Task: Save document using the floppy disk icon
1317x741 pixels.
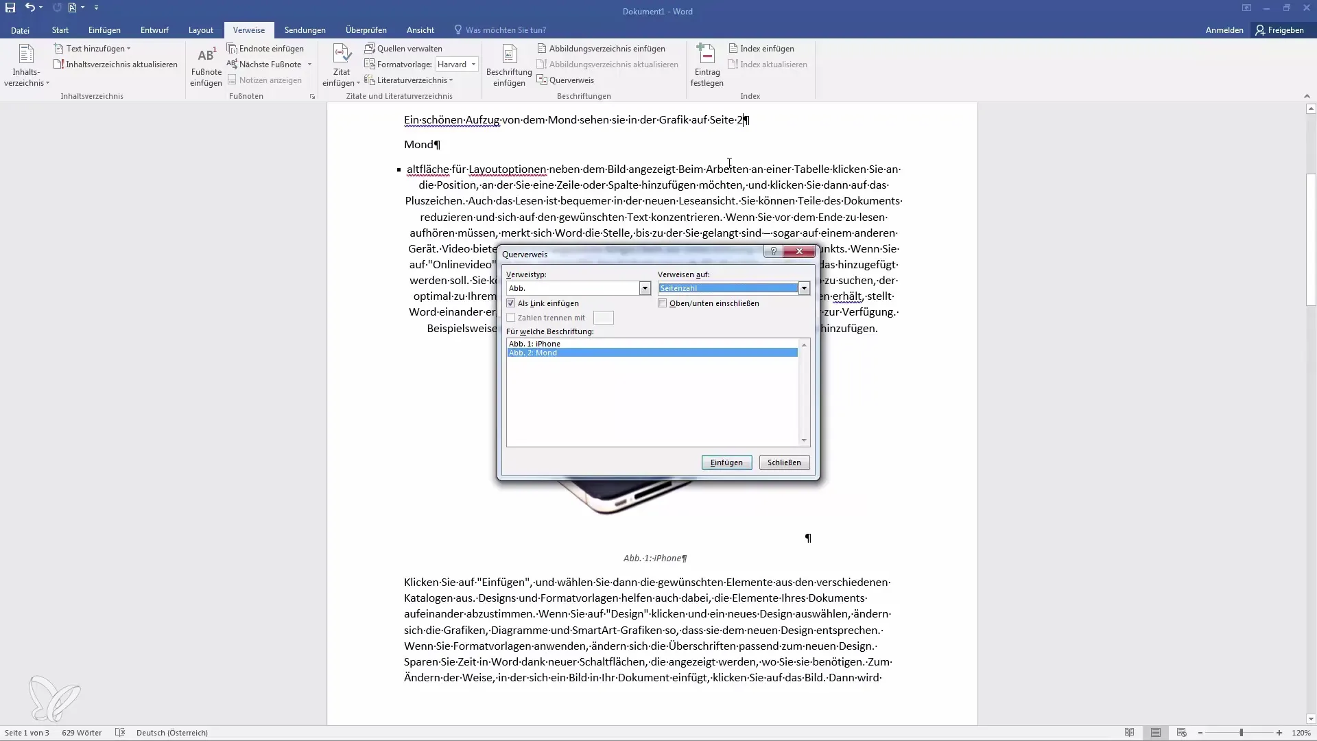Action: [10, 8]
